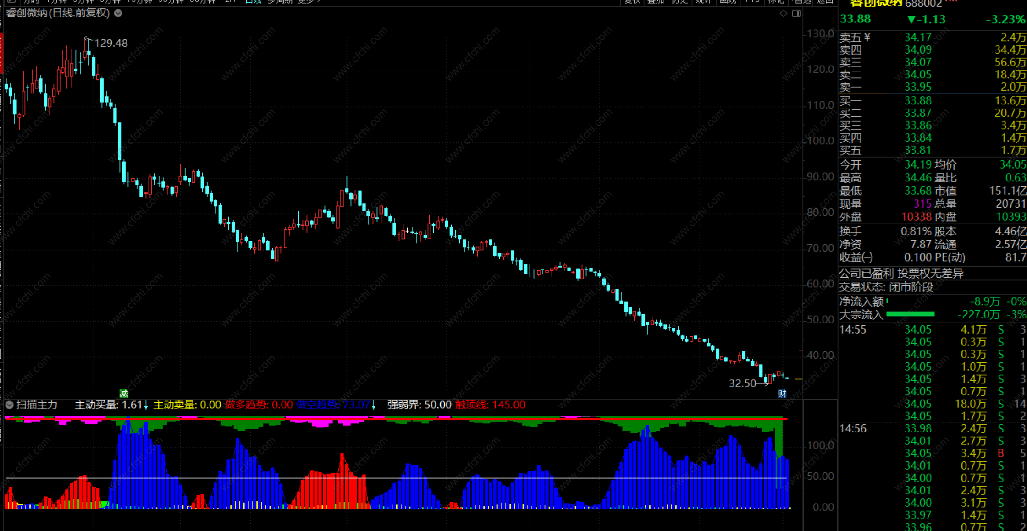Click the 统计 statistics toolbar item
Image resolution: width=1027 pixels, height=531 pixels.
(x=703, y=1)
